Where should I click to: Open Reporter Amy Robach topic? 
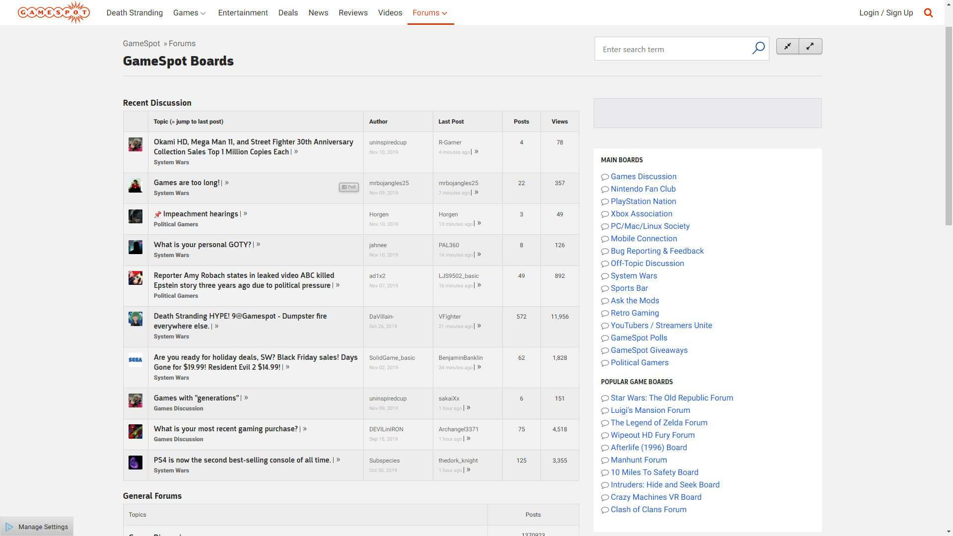pos(244,280)
